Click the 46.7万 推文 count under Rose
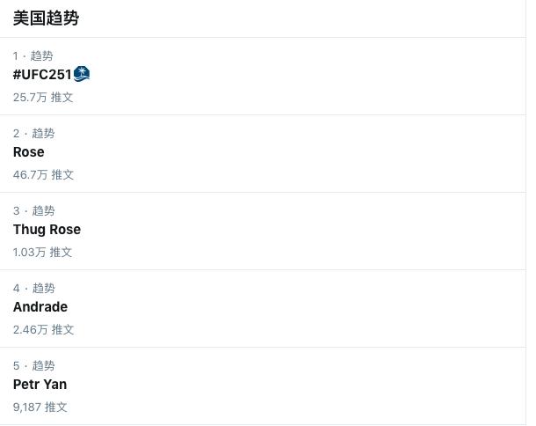The image size is (536, 426). (43, 174)
